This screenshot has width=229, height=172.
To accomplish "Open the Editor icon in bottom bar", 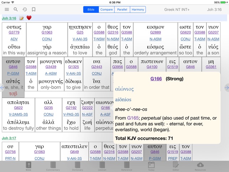I will pos(176,166).
